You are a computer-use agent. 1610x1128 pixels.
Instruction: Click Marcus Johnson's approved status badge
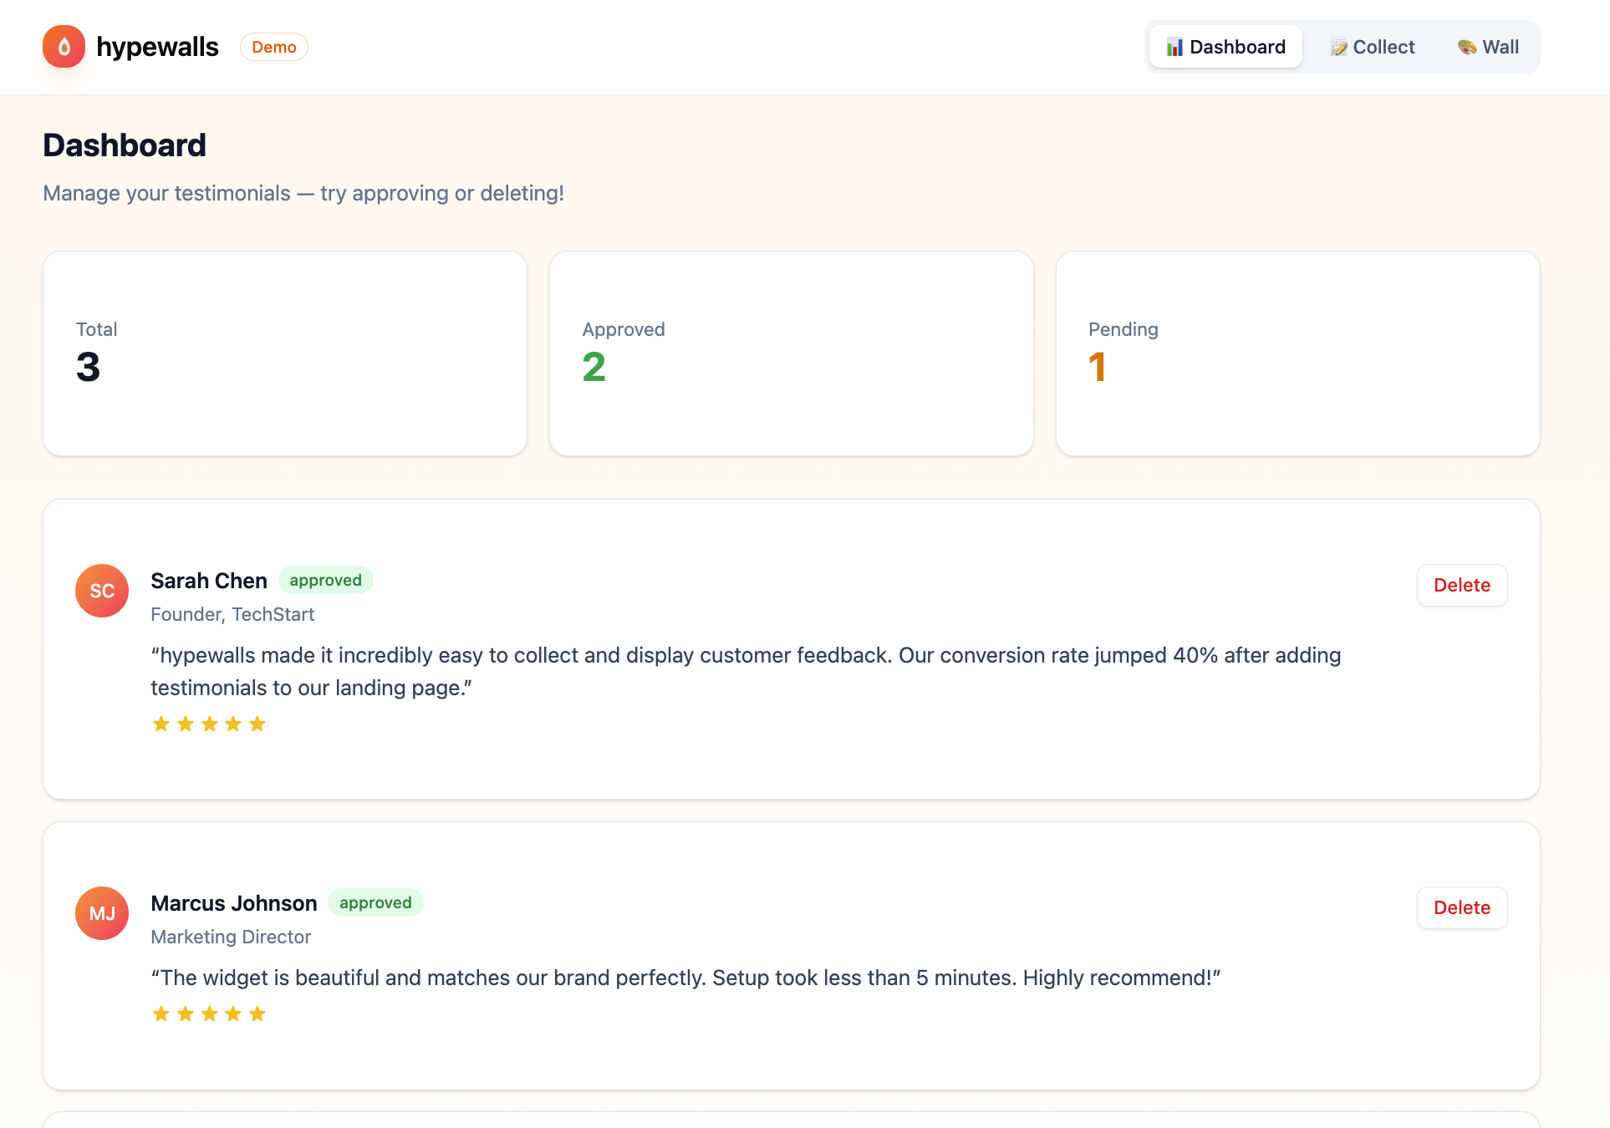point(375,903)
